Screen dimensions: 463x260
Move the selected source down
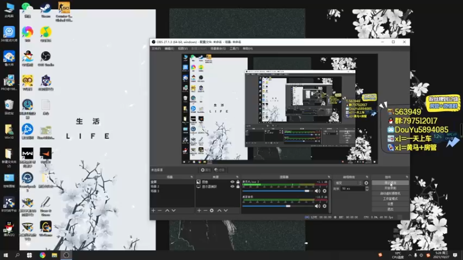click(x=226, y=210)
